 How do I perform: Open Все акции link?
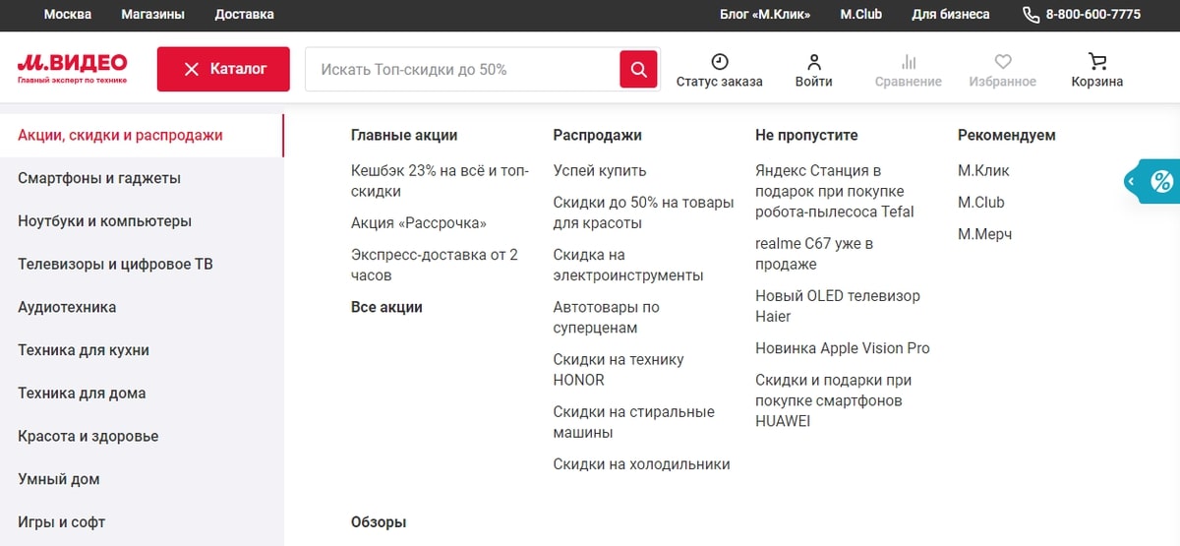point(386,308)
